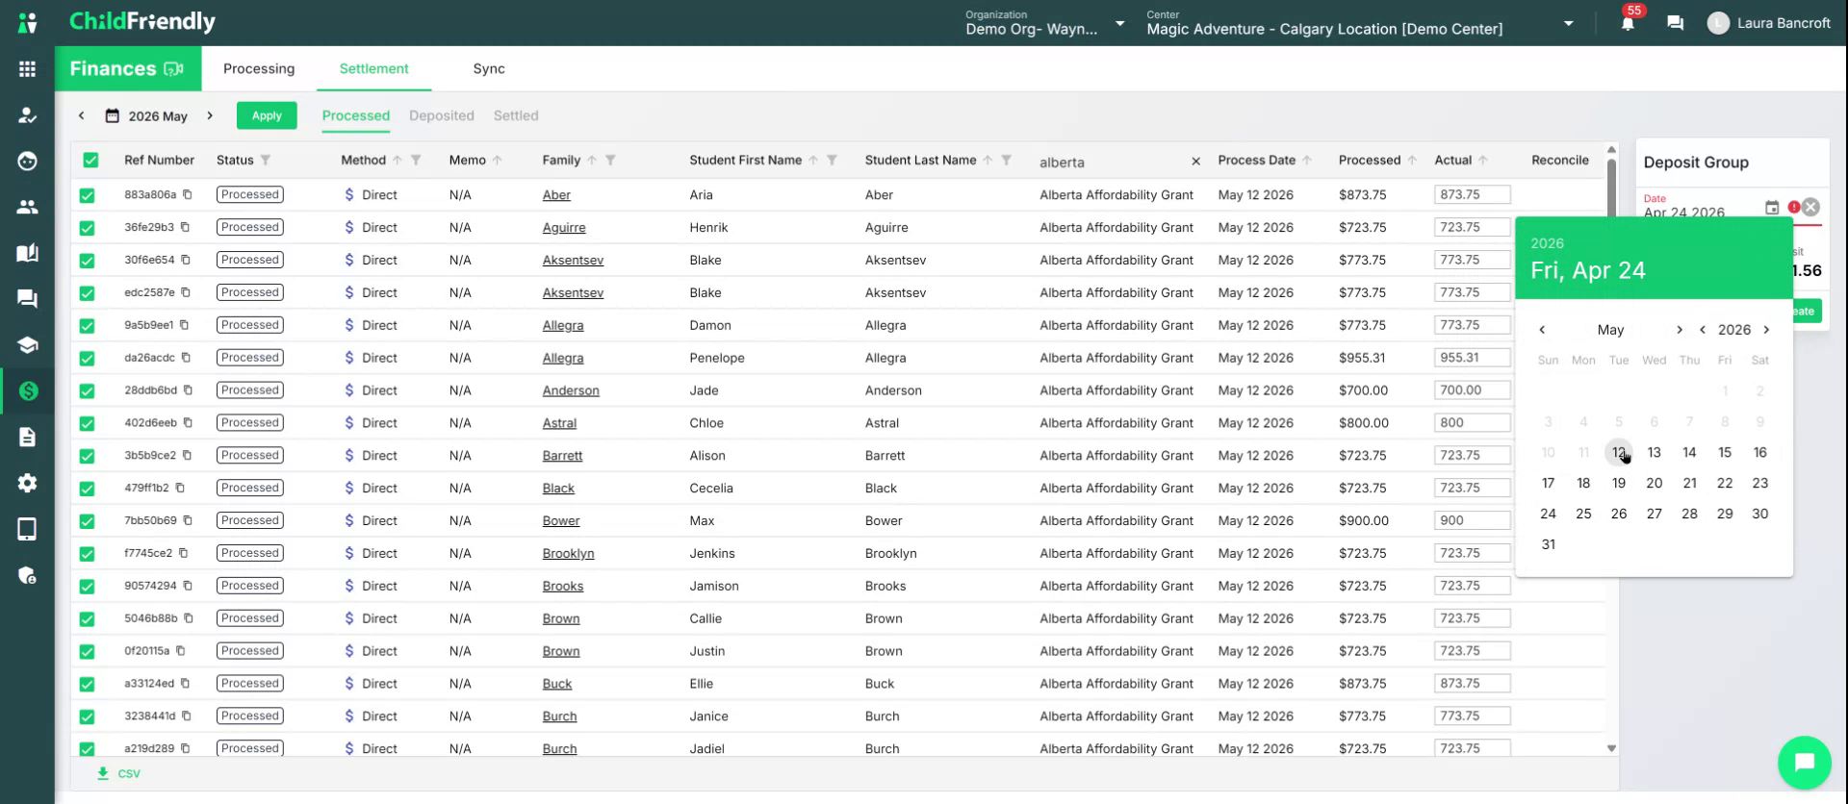
Task: Open the child face sidebar icon
Action: 27,161
